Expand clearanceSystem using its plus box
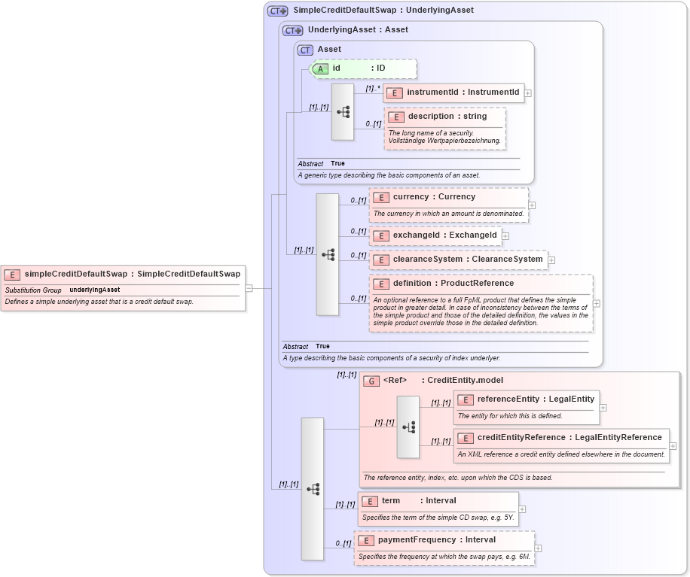Image resolution: width=690 pixels, height=577 pixels. [551, 260]
